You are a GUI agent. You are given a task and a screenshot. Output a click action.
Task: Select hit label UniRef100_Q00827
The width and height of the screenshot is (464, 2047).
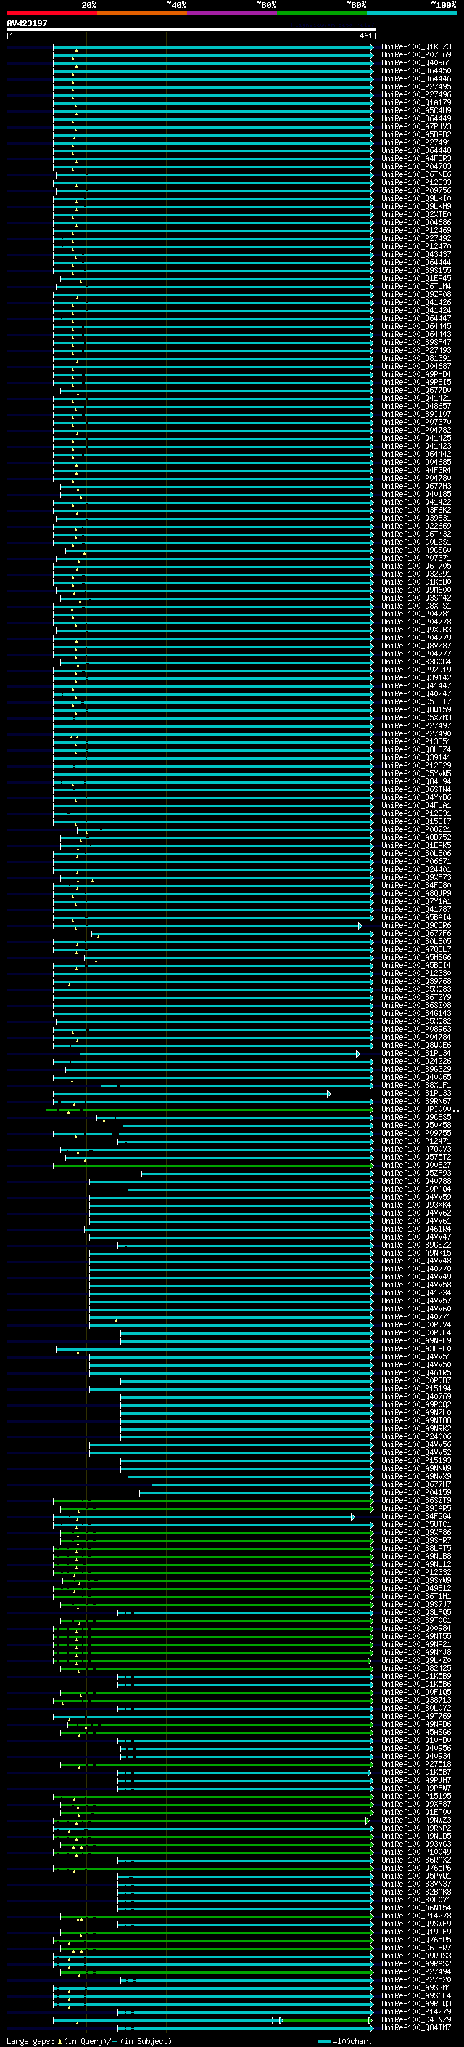coord(415,1165)
